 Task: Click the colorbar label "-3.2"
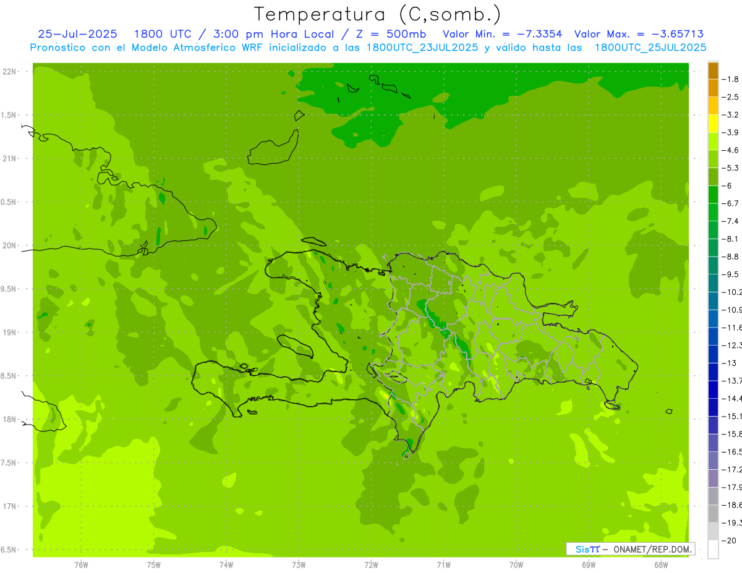[731, 115]
